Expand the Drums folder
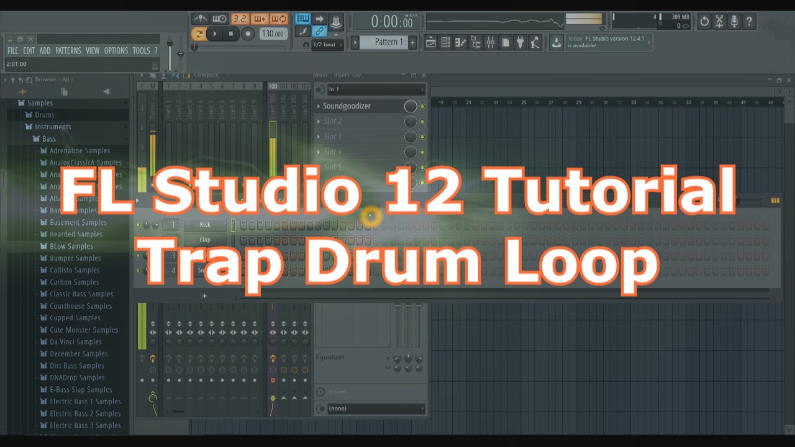 44,115
